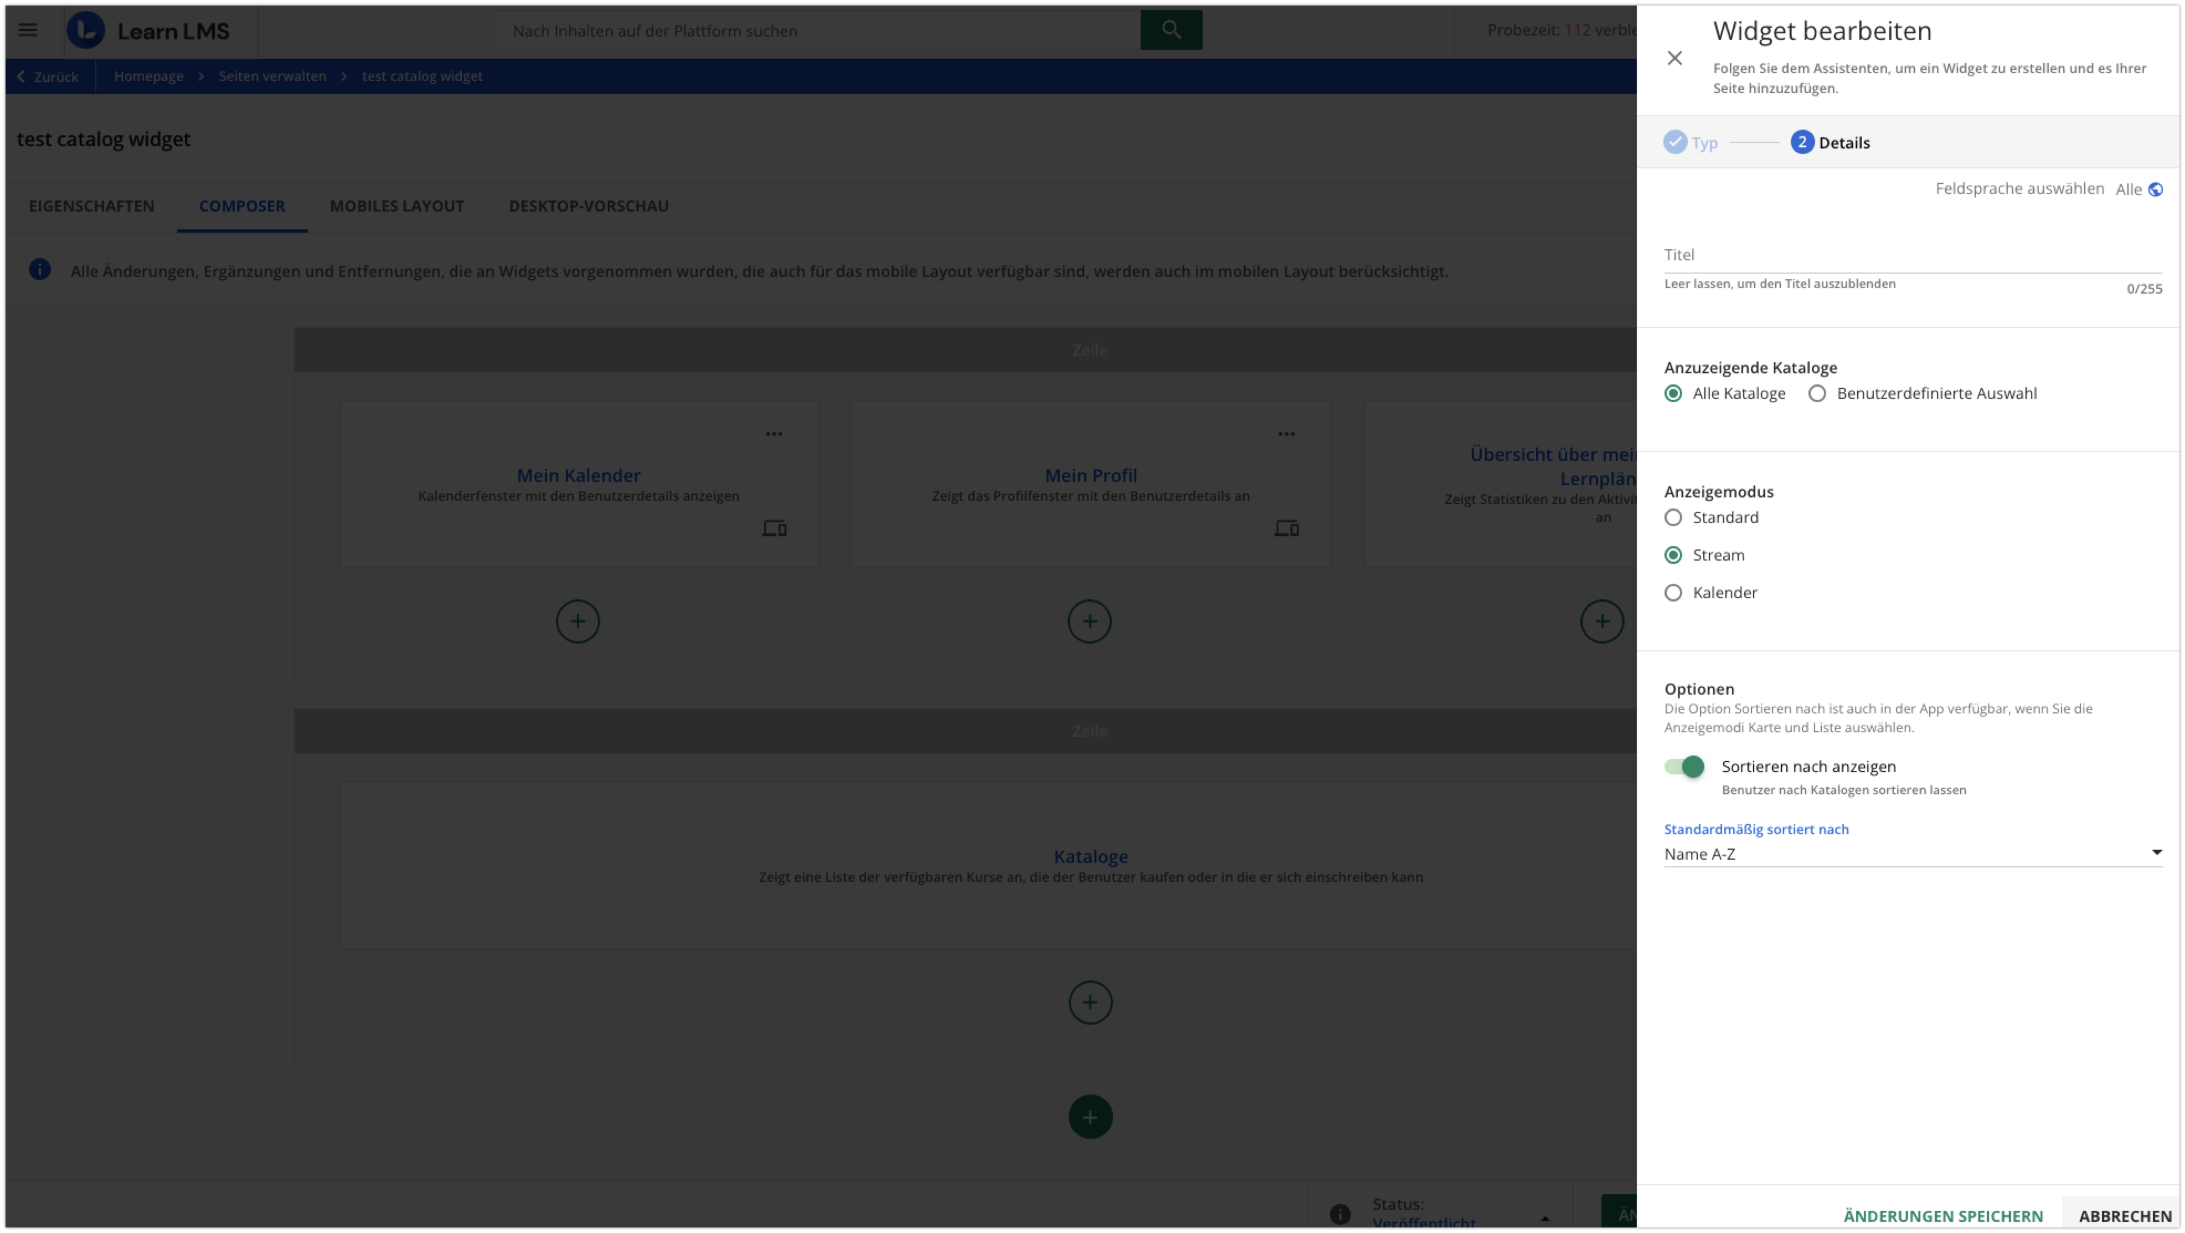Click device icon on Mein Kalender widget
The height and width of the screenshot is (1233, 2185).
[775, 528]
